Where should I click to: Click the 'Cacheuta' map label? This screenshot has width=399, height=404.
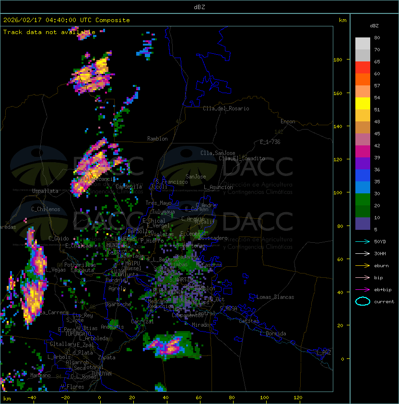pyautogui.click(x=82, y=270)
